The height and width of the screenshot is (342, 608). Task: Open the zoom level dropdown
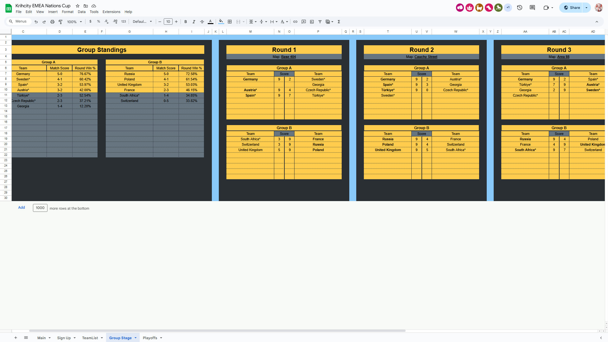74,22
